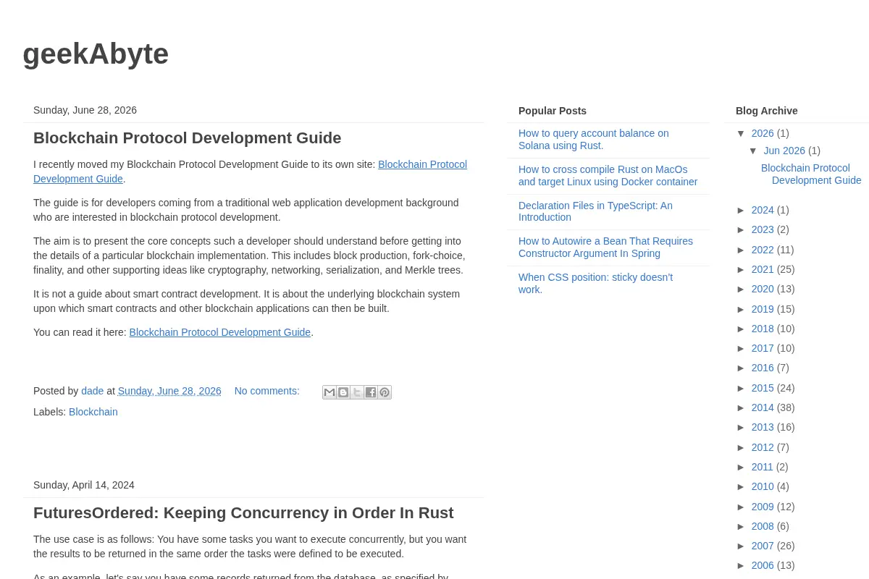The height and width of the screenshot is (579, 869).
Task: Share post to Twitter icon
Action: [357, 392]
